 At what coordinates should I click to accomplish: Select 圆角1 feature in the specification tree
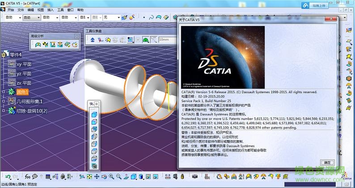[x=22, y=92]
